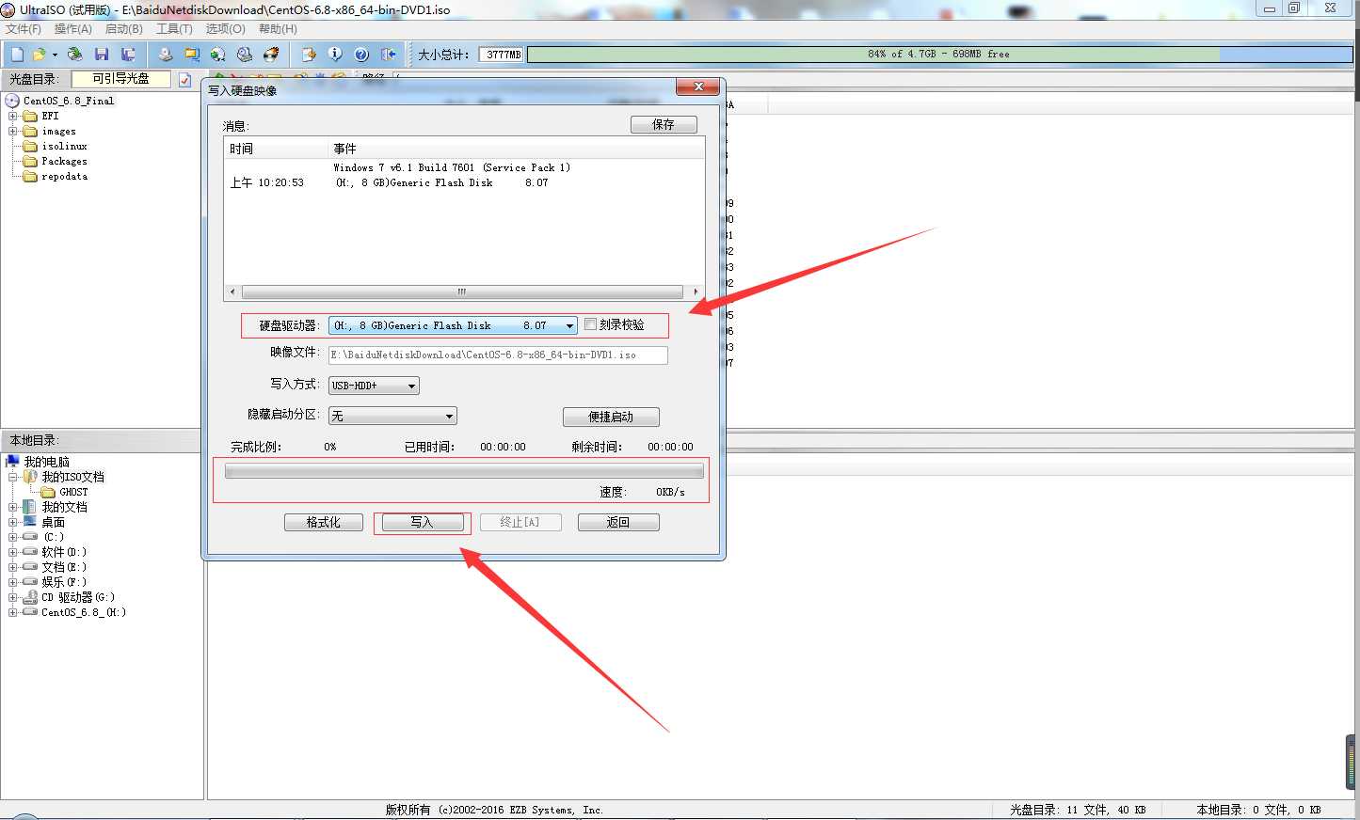Click the CentOS_6.8_Final disc icon
Screen dimensions: 1360x820
[x=12, y=101]
